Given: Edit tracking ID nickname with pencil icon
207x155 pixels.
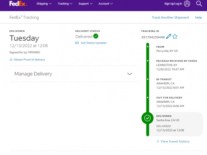Looking at the screenshot, I should (x=168, y=36).
